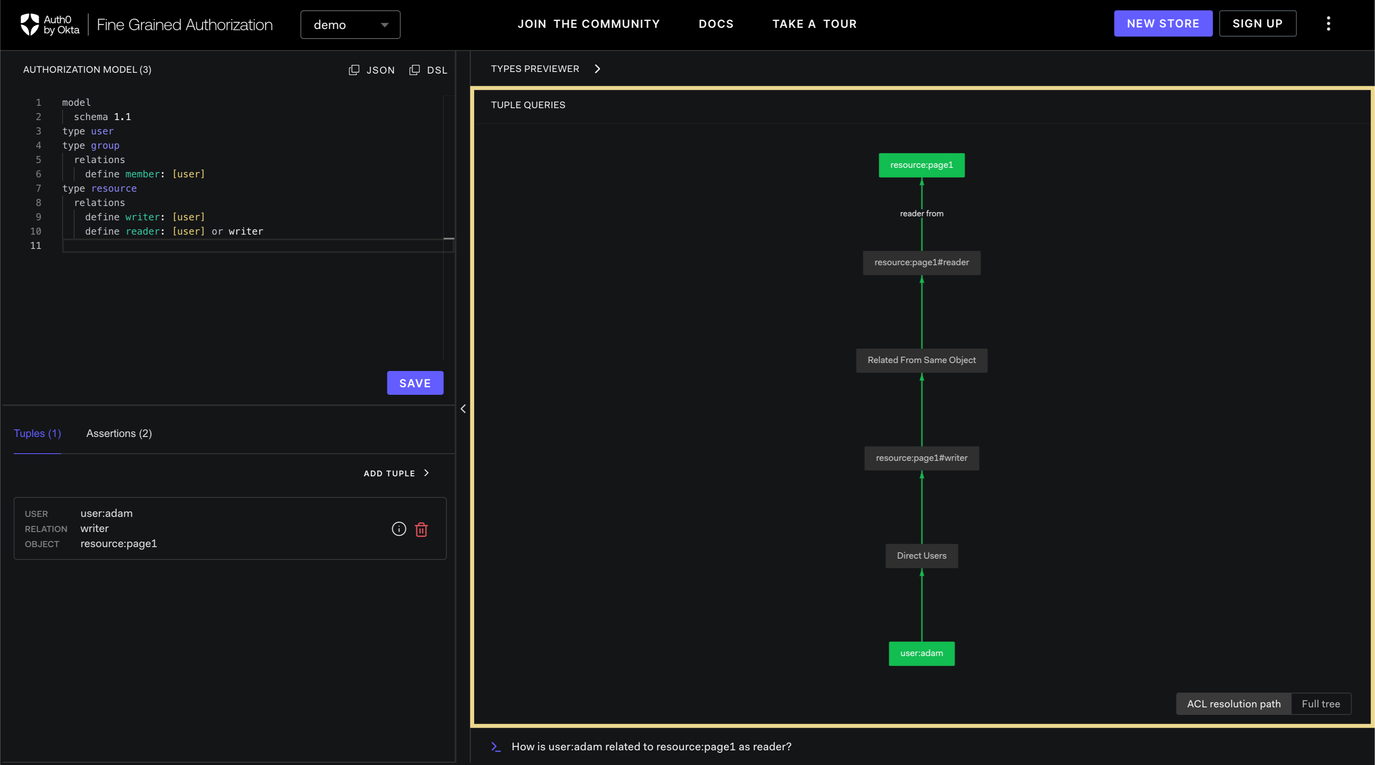Copy model as DSL
The height and width of the screenshot is (765, 1375).
click(x=428, y=70)
